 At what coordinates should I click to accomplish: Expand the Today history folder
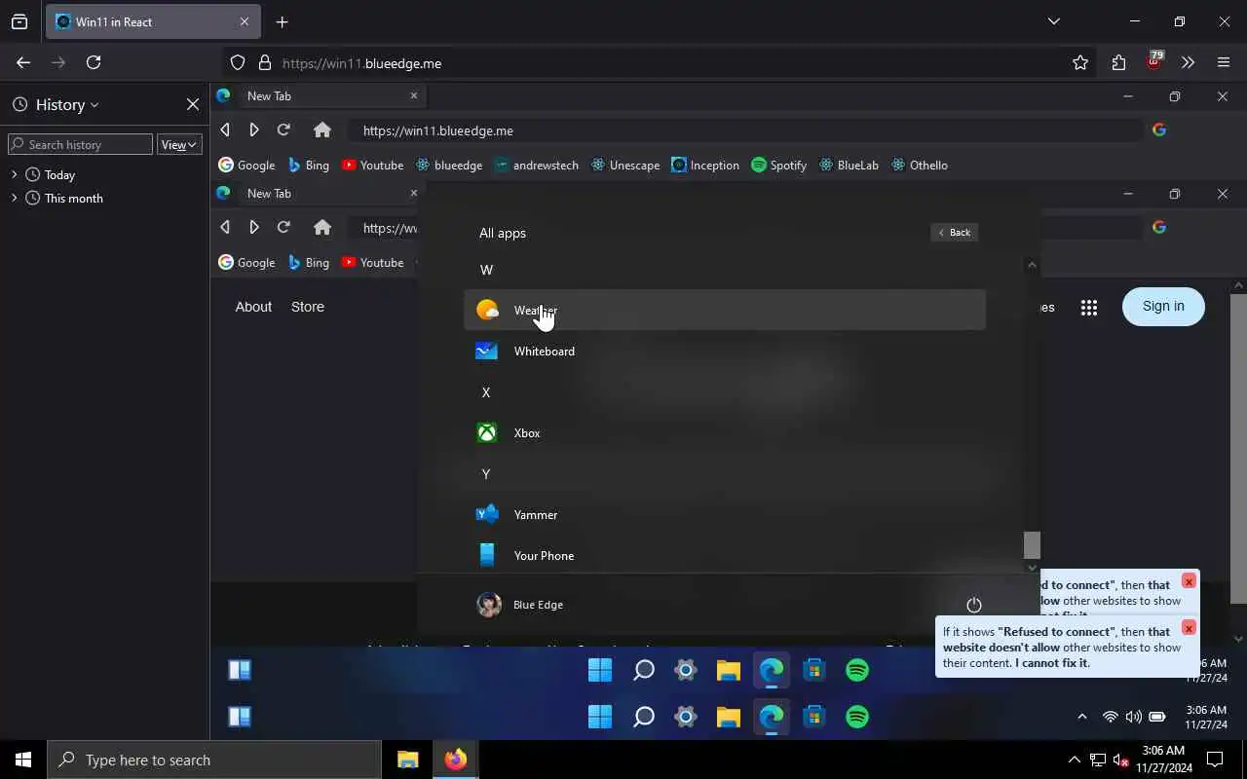(14, 174)
